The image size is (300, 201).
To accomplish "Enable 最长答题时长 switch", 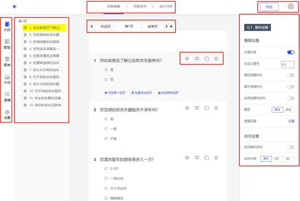I will coord(291,87).
